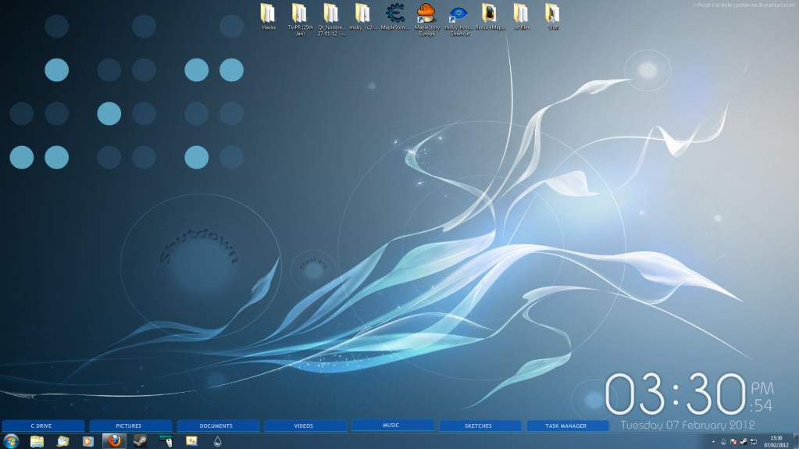Screen dimensions: 799x449
Task: Click the VIDEOS launcher button
Action: coord(305,426)
